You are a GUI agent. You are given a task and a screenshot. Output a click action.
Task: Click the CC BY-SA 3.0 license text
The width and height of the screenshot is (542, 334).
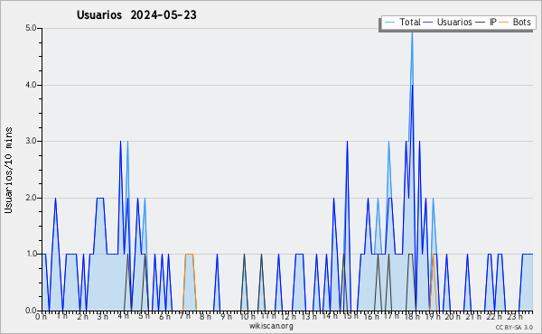point(514,327)
